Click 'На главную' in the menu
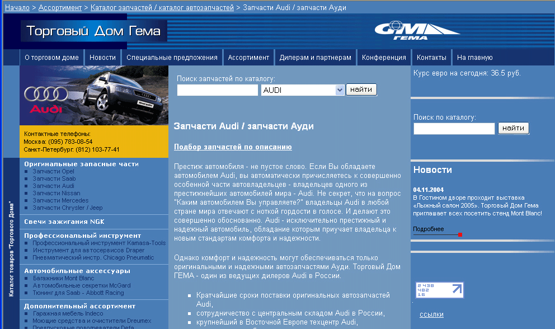The height and width of the screenshot is (329, 555). [x=474, y=58]
